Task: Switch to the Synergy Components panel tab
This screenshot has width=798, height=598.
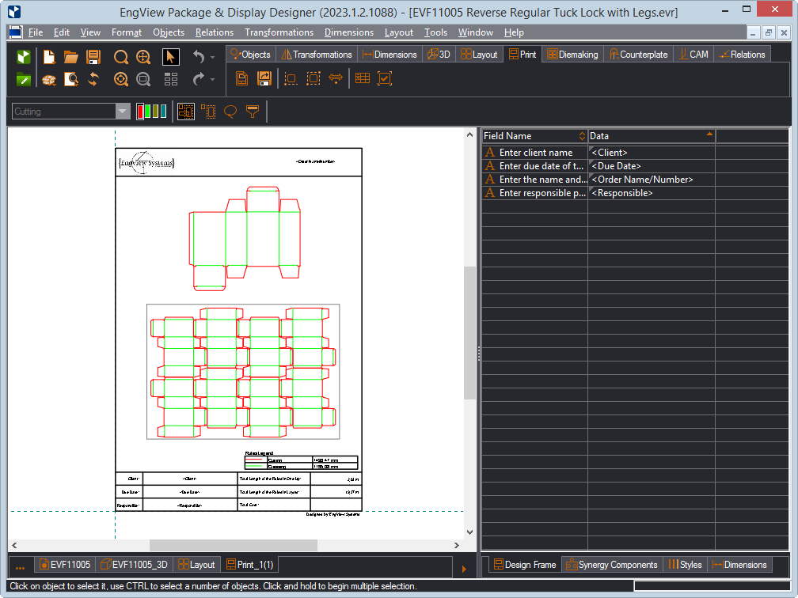Action: tap(612, 565)
